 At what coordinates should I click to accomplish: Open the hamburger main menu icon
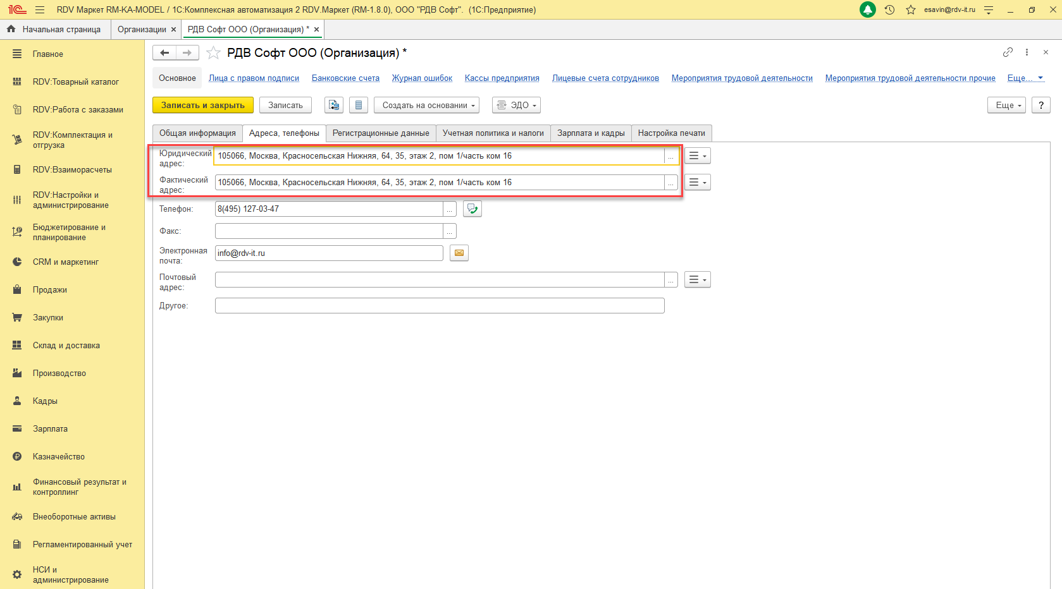click(40, 9)
